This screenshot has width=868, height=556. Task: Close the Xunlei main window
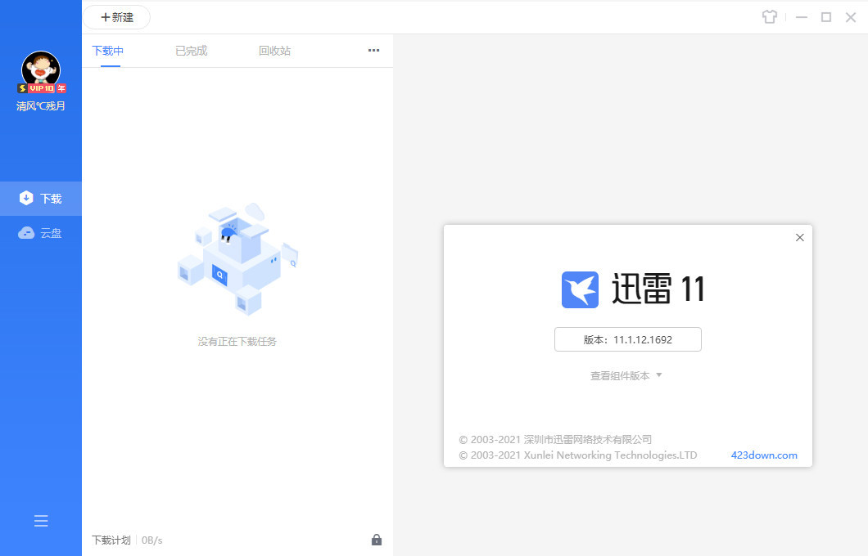(851, 17)
